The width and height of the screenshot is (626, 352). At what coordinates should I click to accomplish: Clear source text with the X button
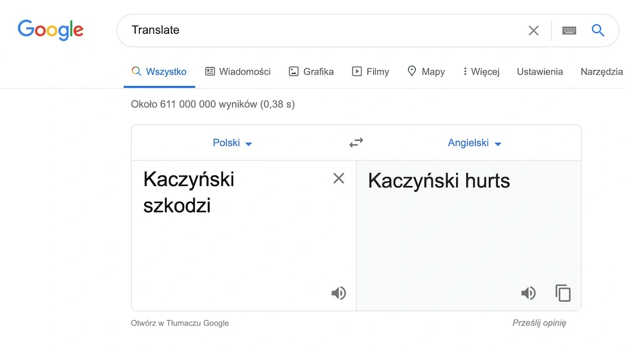point(339,179)
